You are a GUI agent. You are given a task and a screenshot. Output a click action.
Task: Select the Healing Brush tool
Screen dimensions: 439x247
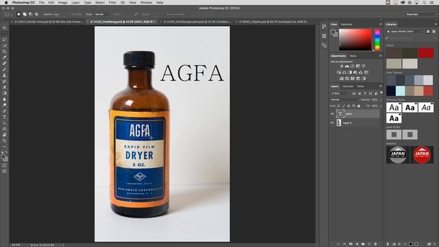pyautogui.click(x=5, y=63)
